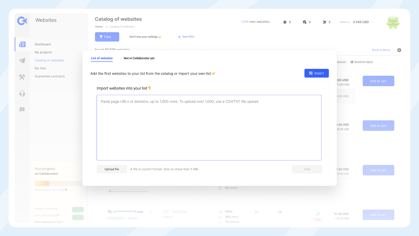Open the Websites section sidebar icon
419x236 pixels.
(x=22, y=44)
